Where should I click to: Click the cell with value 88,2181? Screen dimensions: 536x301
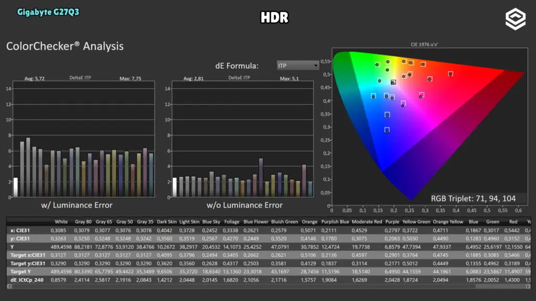pyautogui.click(x=83, y=247)
